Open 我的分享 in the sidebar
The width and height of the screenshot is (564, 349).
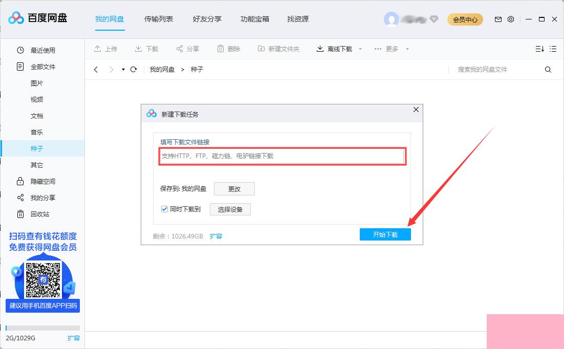(x=42, y=198)
